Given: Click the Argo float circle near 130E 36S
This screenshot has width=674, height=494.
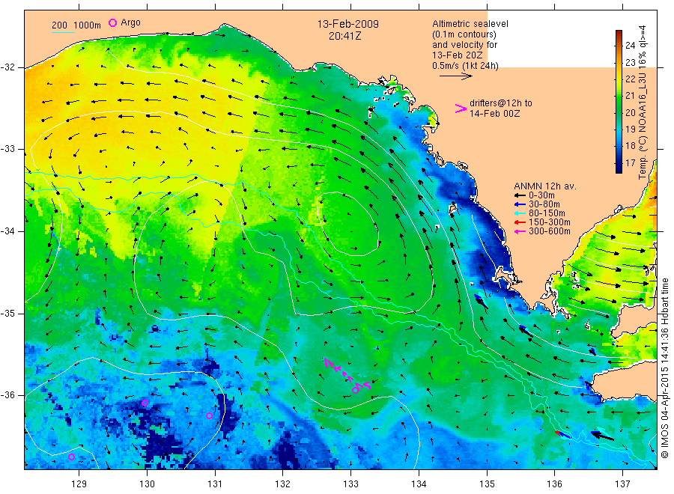Looking at the screenshot, I should coord(145,403).
